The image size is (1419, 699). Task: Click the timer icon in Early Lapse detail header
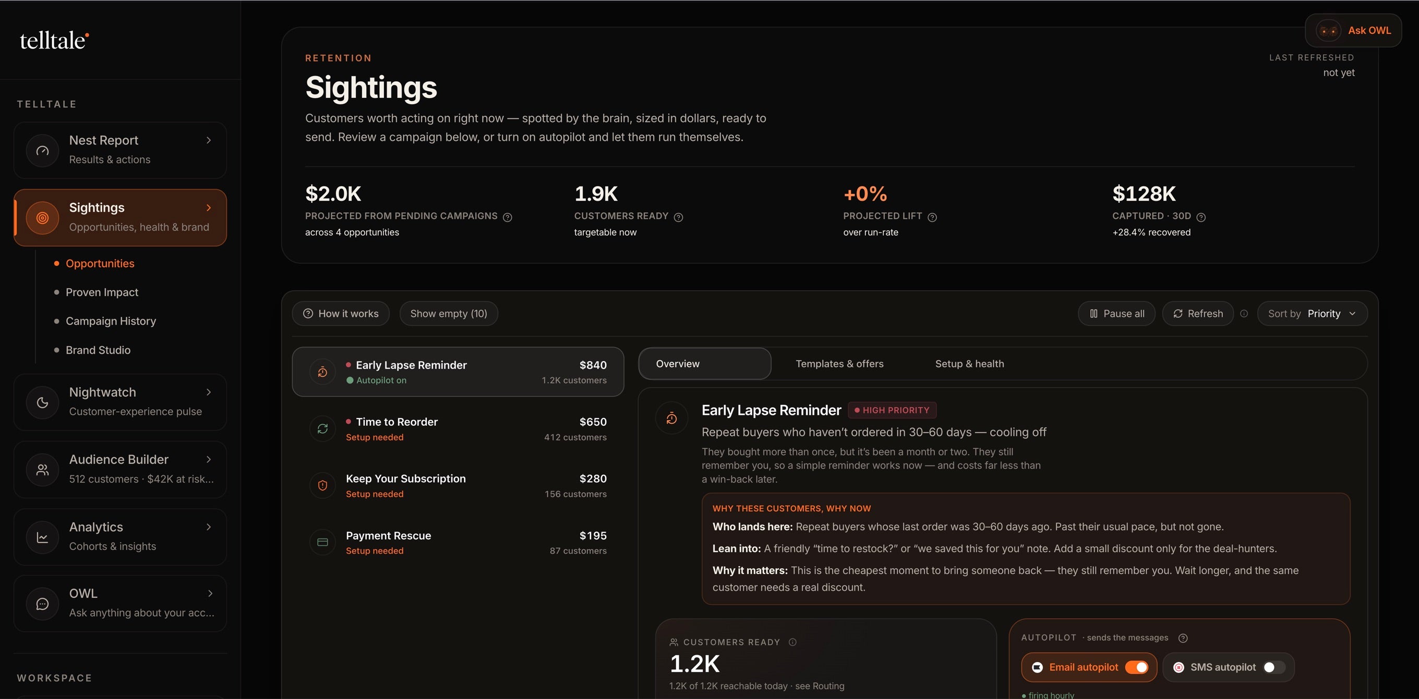(671, 418)
